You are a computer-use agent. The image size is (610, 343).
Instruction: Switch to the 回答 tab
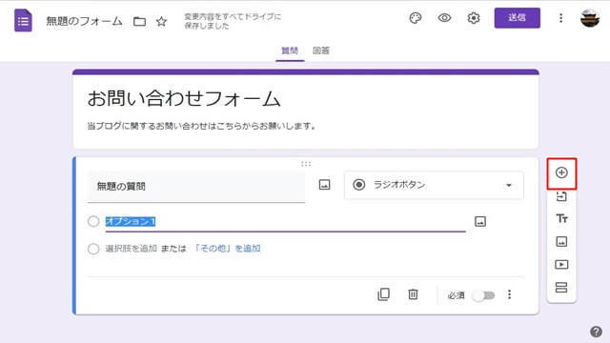(x=321, y=50)
